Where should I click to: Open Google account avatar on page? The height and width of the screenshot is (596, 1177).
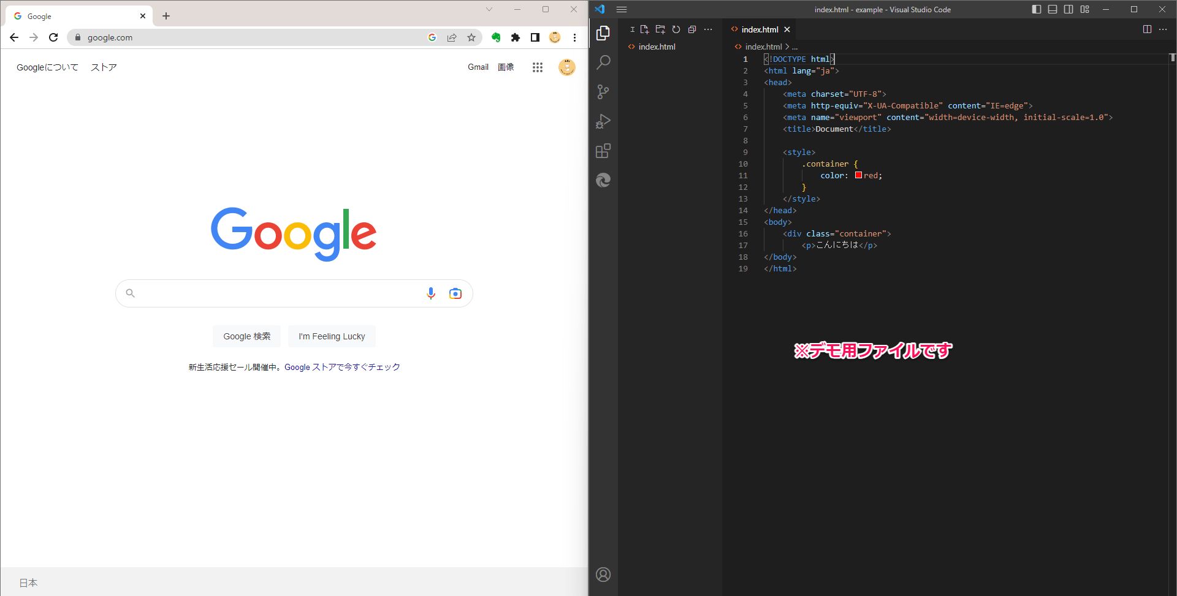(567, 67)
